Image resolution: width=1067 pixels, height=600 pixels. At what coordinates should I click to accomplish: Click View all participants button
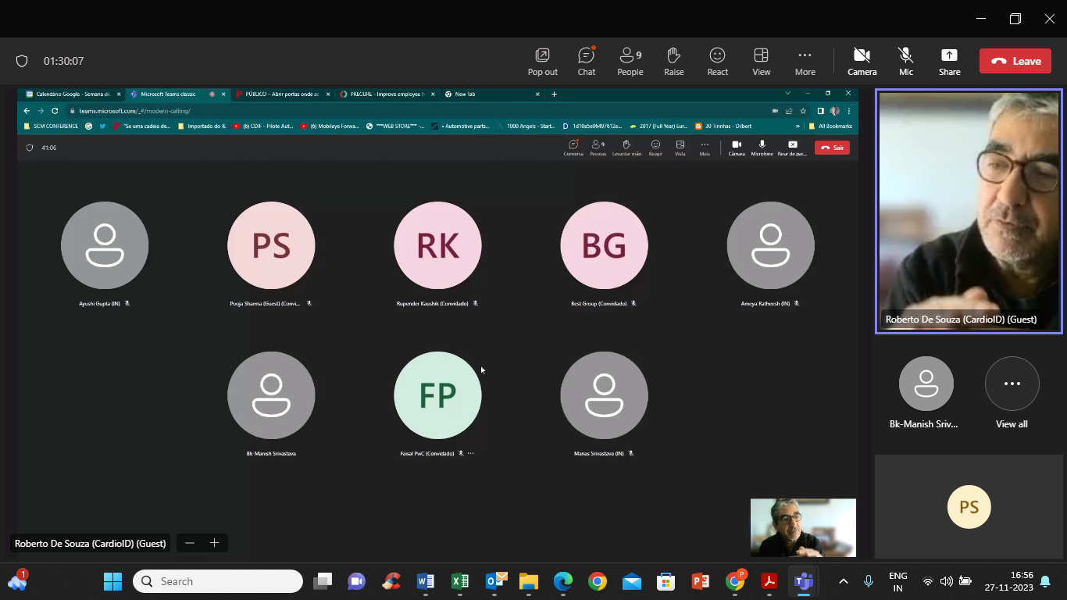(x=1012, y=384)
